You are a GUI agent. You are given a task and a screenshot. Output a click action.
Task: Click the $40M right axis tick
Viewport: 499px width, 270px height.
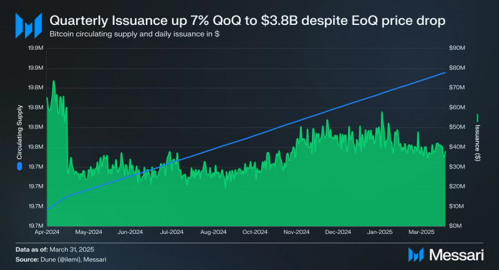457,147
